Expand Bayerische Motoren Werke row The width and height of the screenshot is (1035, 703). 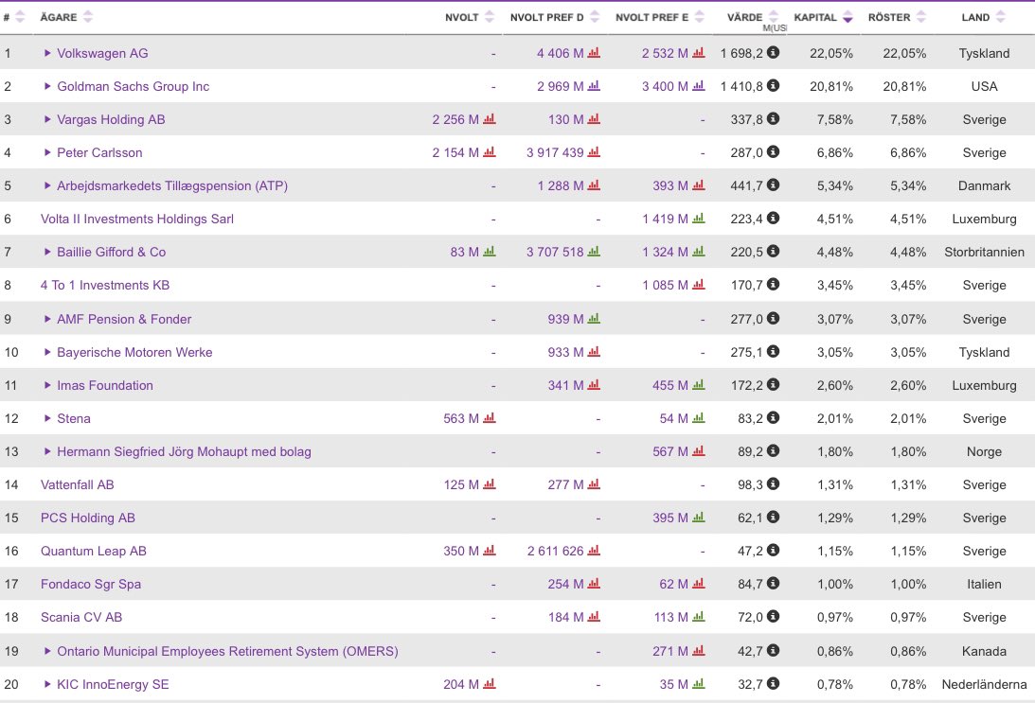click(x=47, y=352)
